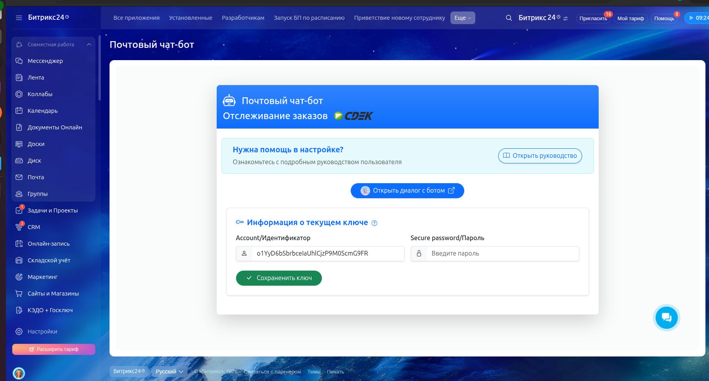
Task: Open the floating chat bubble button
Action: [x=667, y=318]
